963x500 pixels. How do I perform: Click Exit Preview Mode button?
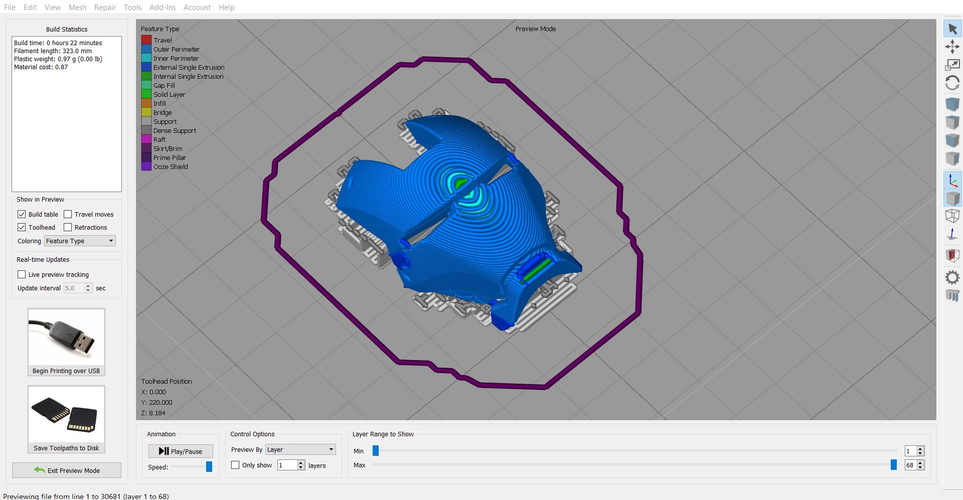point(67,470)
